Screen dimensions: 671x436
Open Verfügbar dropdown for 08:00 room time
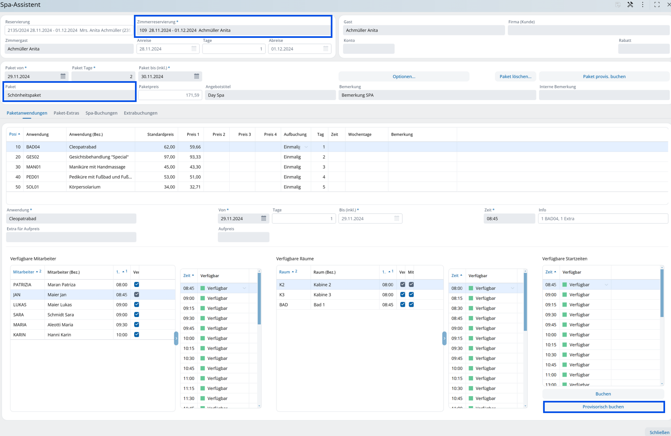click(512, 288)
